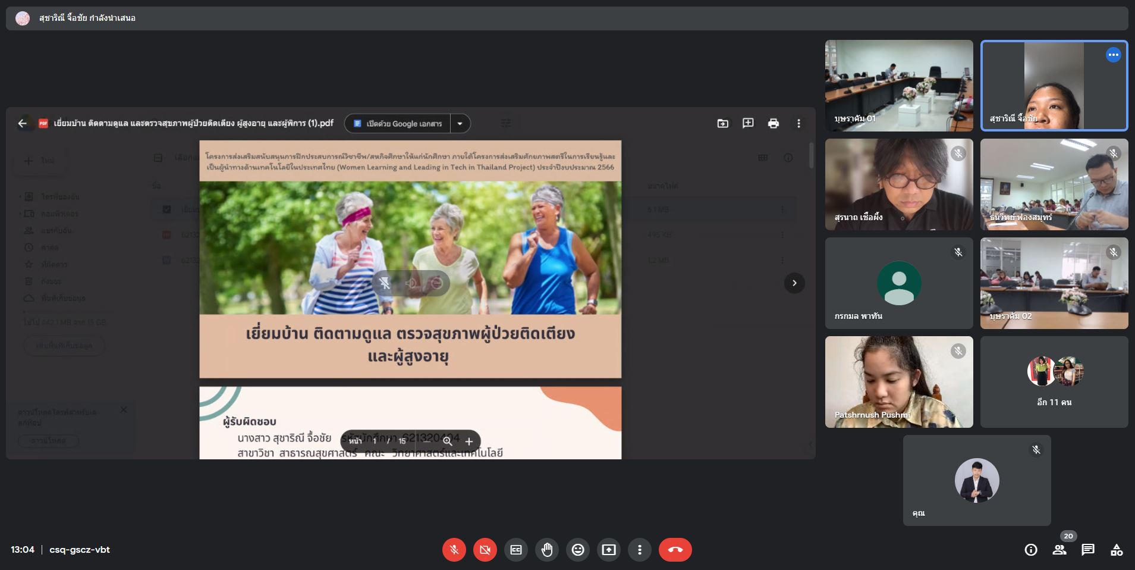Open PDF viewer three-dot menu
1135x570 pixels.
[x=798, y=123]
